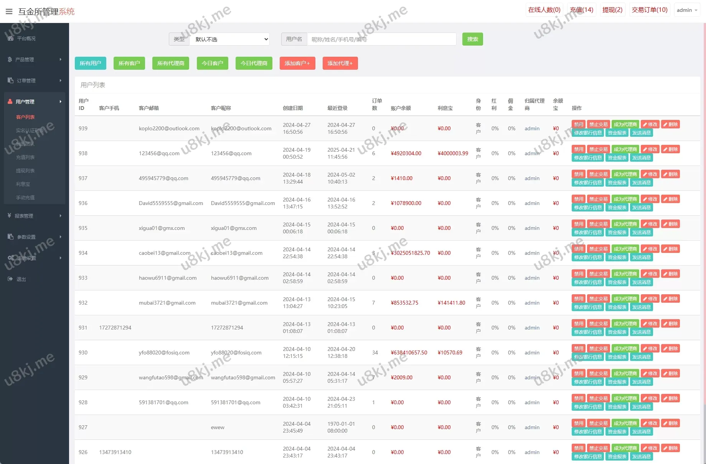Click the 删除 button for user 938

point(670,149)
